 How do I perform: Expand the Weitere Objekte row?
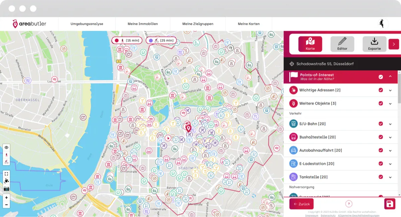point(390,104)
